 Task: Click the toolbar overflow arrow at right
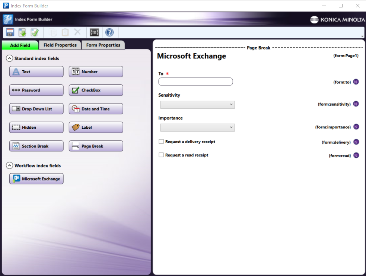point(362,36)
